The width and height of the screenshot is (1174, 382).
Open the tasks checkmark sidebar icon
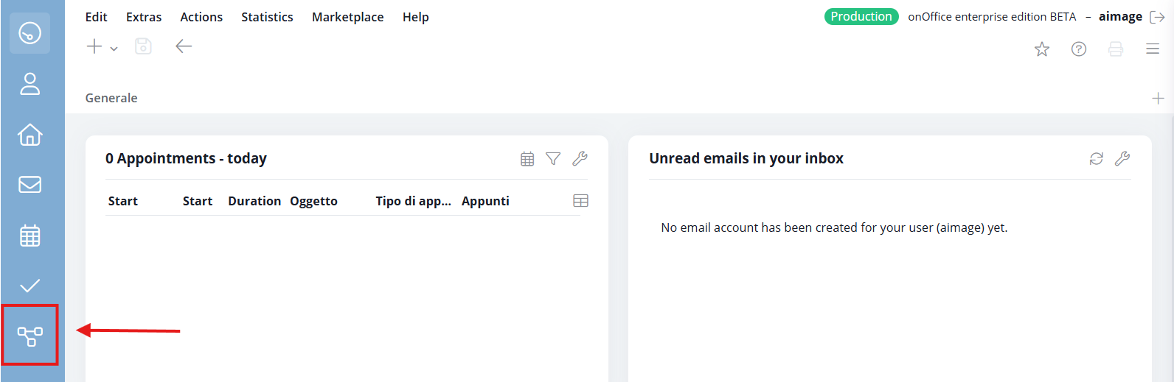[29, 286]
